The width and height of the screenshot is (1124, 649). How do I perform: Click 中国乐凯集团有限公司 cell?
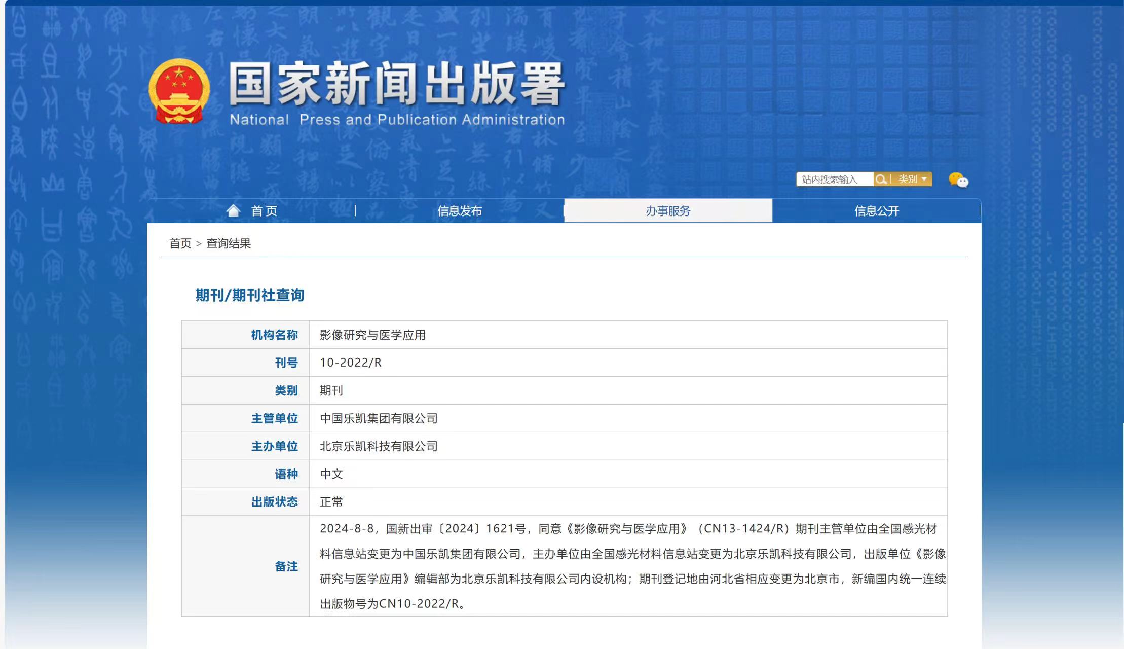pyautogui.click(x=379, y=418)
